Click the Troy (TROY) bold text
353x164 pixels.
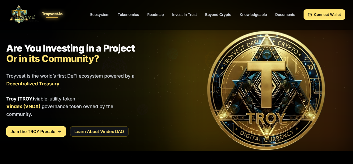pos(20,99)
